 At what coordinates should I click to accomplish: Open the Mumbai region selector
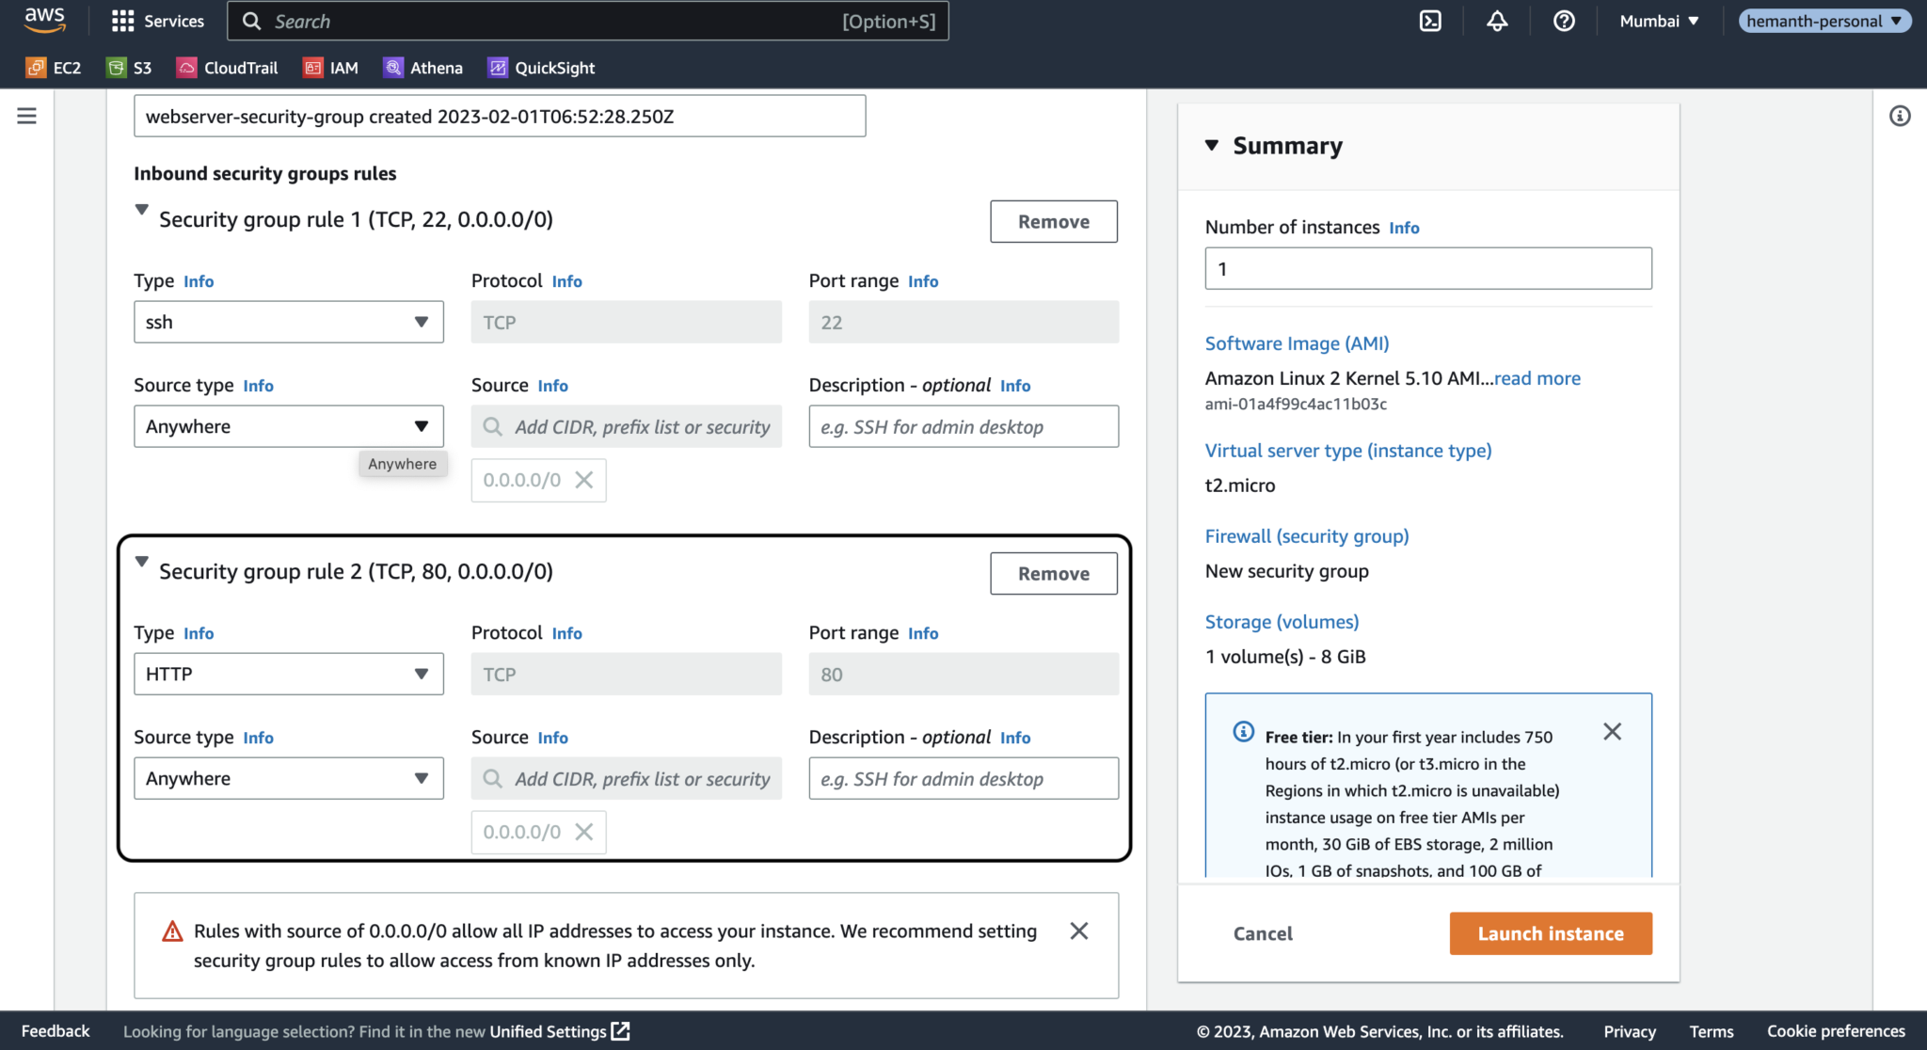coord(1657,21)
